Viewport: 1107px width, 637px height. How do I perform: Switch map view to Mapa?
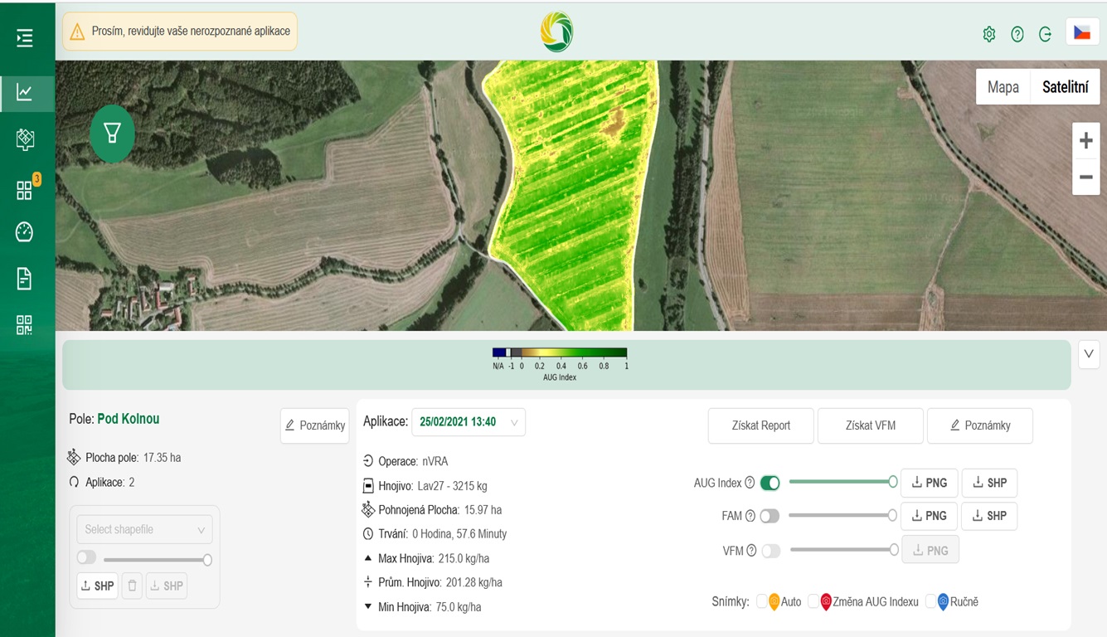[x=1003, y=87]
